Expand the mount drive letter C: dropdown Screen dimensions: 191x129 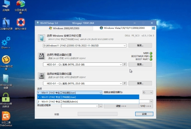pyautogui.click(x=151, y=92)
